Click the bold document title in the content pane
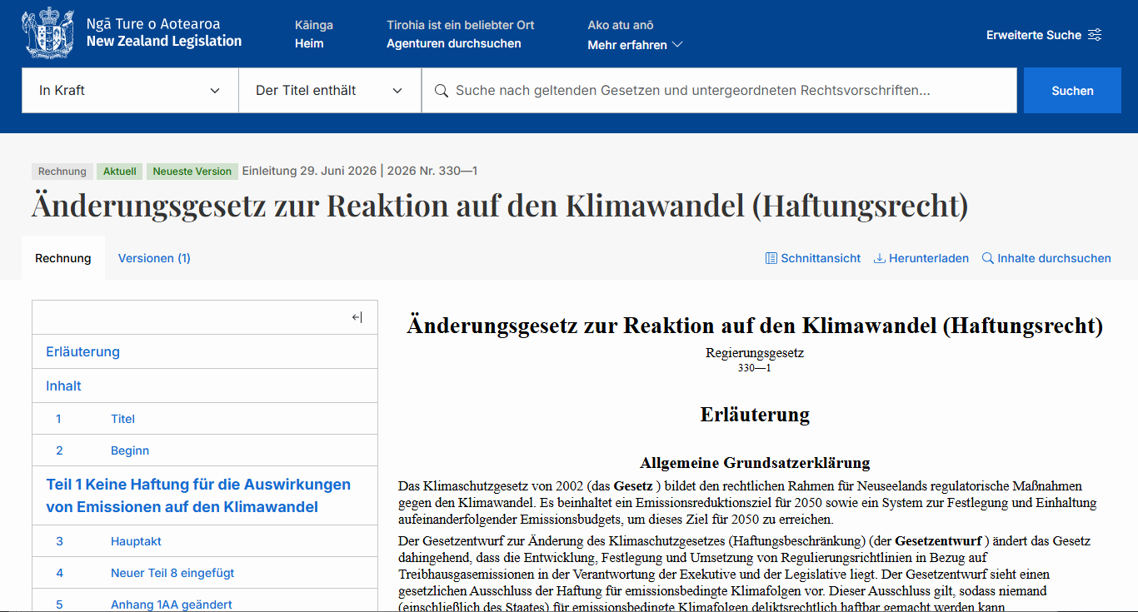The height and width of the screenshot is (612, 1138). [x=755, y=326]
